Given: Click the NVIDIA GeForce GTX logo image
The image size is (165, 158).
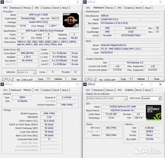Looking at the screenshot, I should coord(154,113).
